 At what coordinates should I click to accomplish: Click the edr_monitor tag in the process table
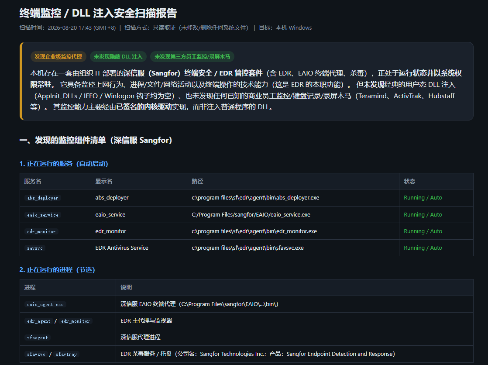[x=76, y=321]
